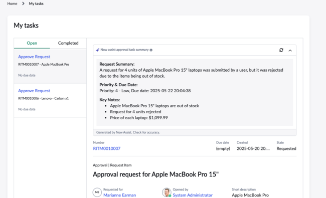Open Marianne Earman's profile link
This screenshot has height=198, width=326.
point(119,195)
